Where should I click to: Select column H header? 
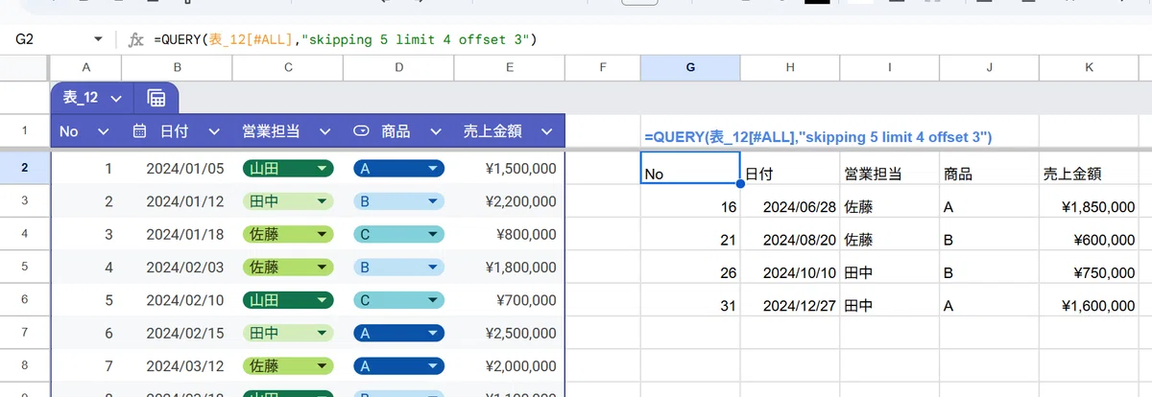tap(790, 67)
